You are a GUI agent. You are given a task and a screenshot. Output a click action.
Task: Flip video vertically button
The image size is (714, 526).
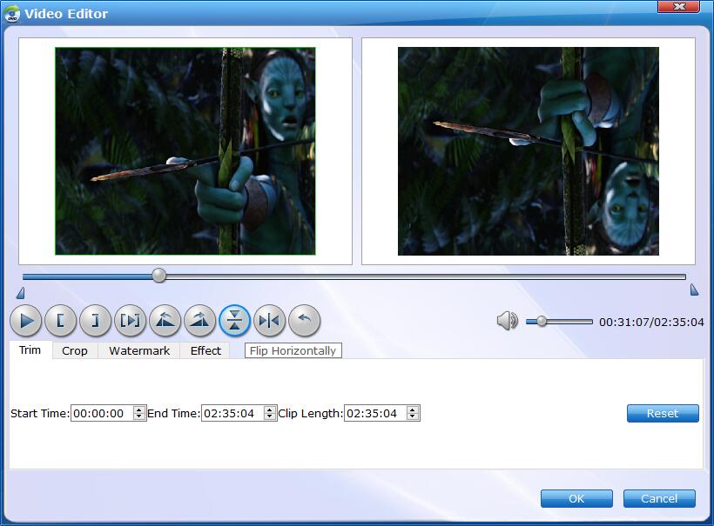pos(234,321)
